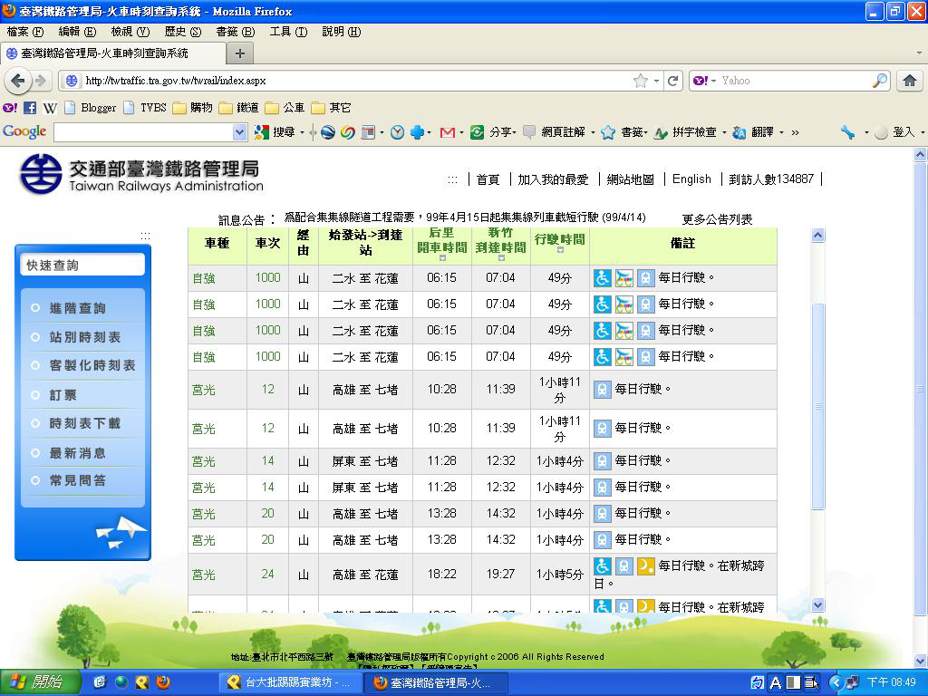
Task: Click the Firefox Home button
Action: [909, 81]
